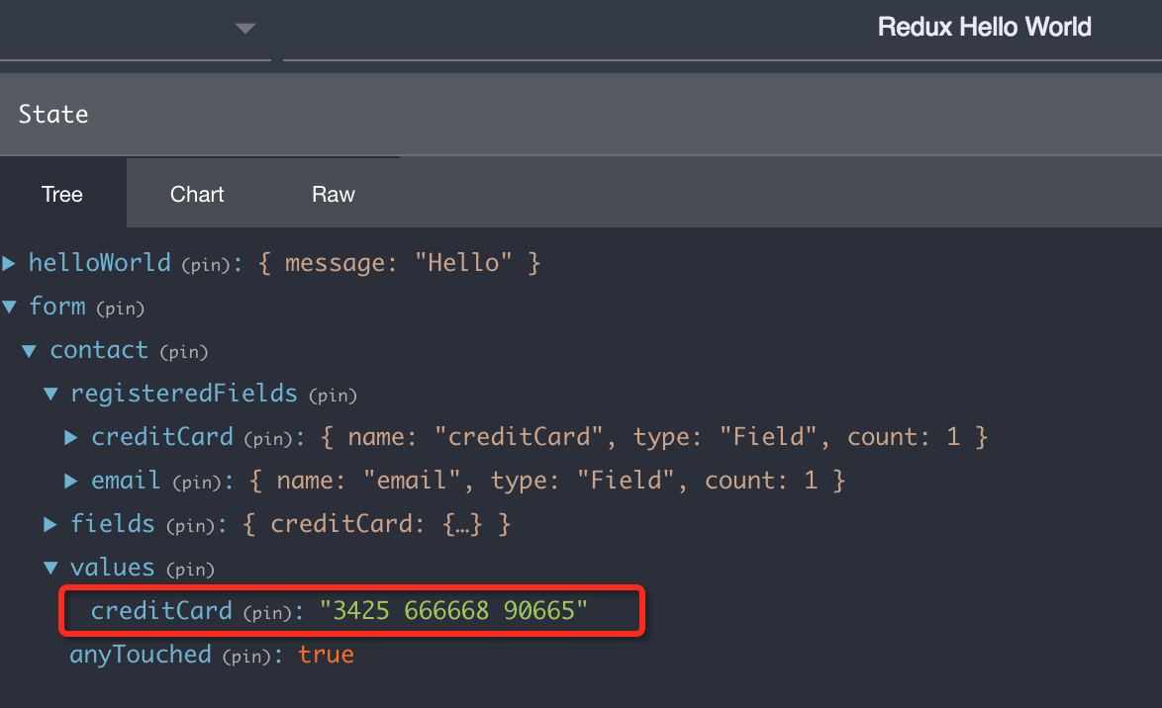Click the true value of anyTouched

pos(326,655)
